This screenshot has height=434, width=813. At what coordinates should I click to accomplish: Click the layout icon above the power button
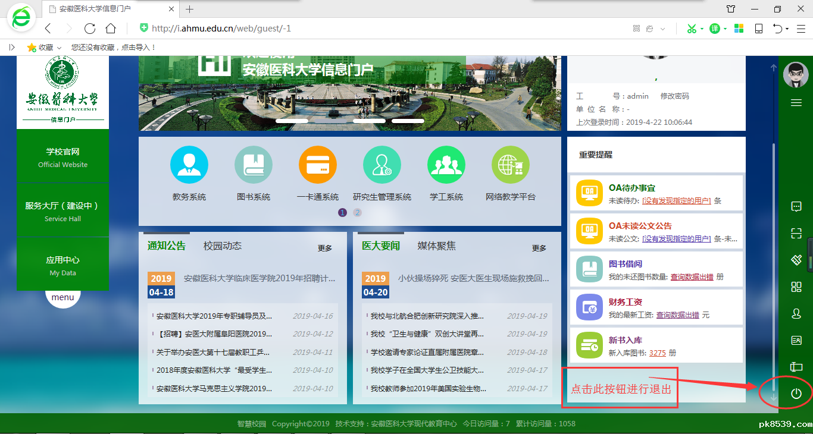796,367
